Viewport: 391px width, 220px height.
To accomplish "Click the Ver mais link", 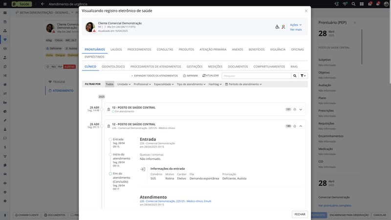I will click(296, 30).
